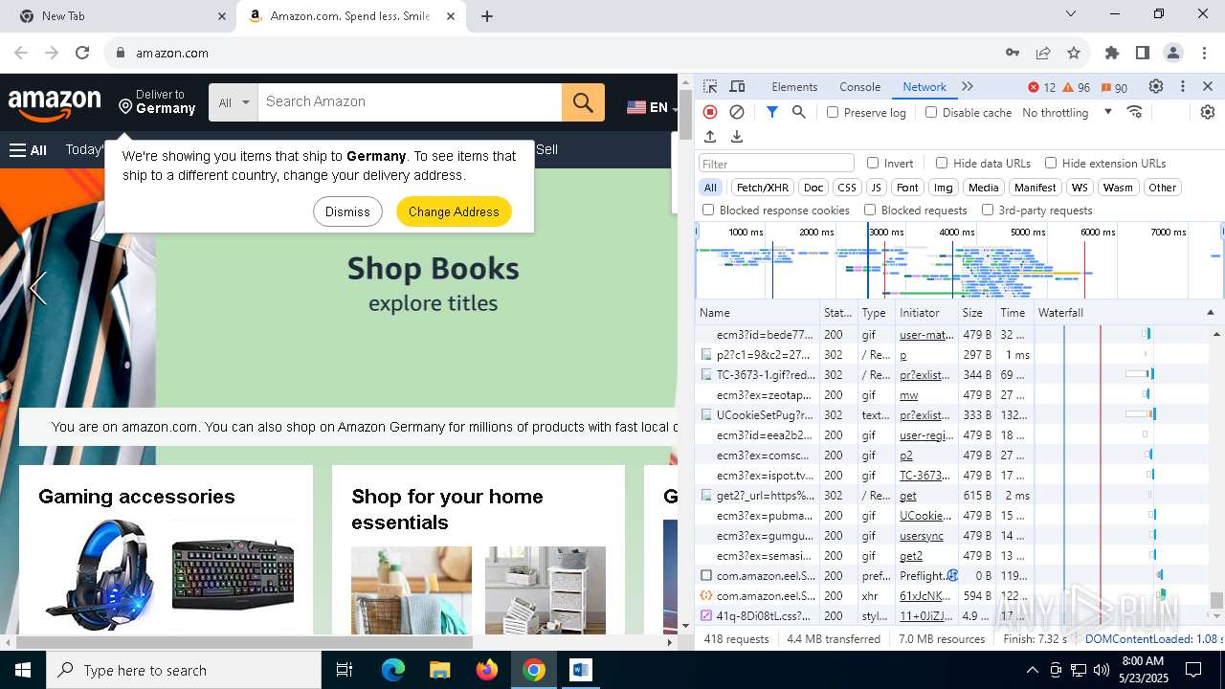
Task: Enable the Preserve log checkbox
Action: (x=833, y=112)
